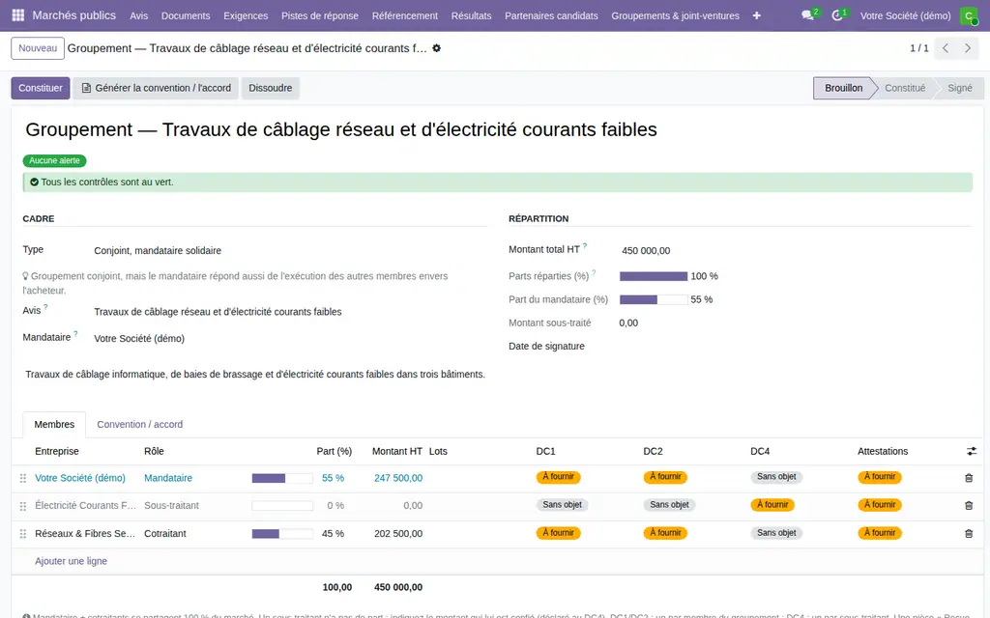Click 45 % progress bar in Réseaux row
This screenshot has height=618, width=990.
(x=282, y=533)
